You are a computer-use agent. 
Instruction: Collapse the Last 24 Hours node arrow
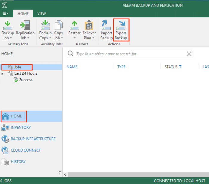(x=2, y=73)
